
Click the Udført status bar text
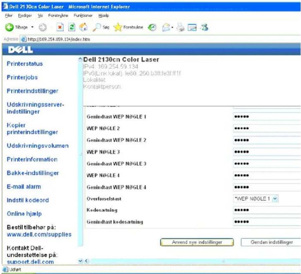(15, 269)
